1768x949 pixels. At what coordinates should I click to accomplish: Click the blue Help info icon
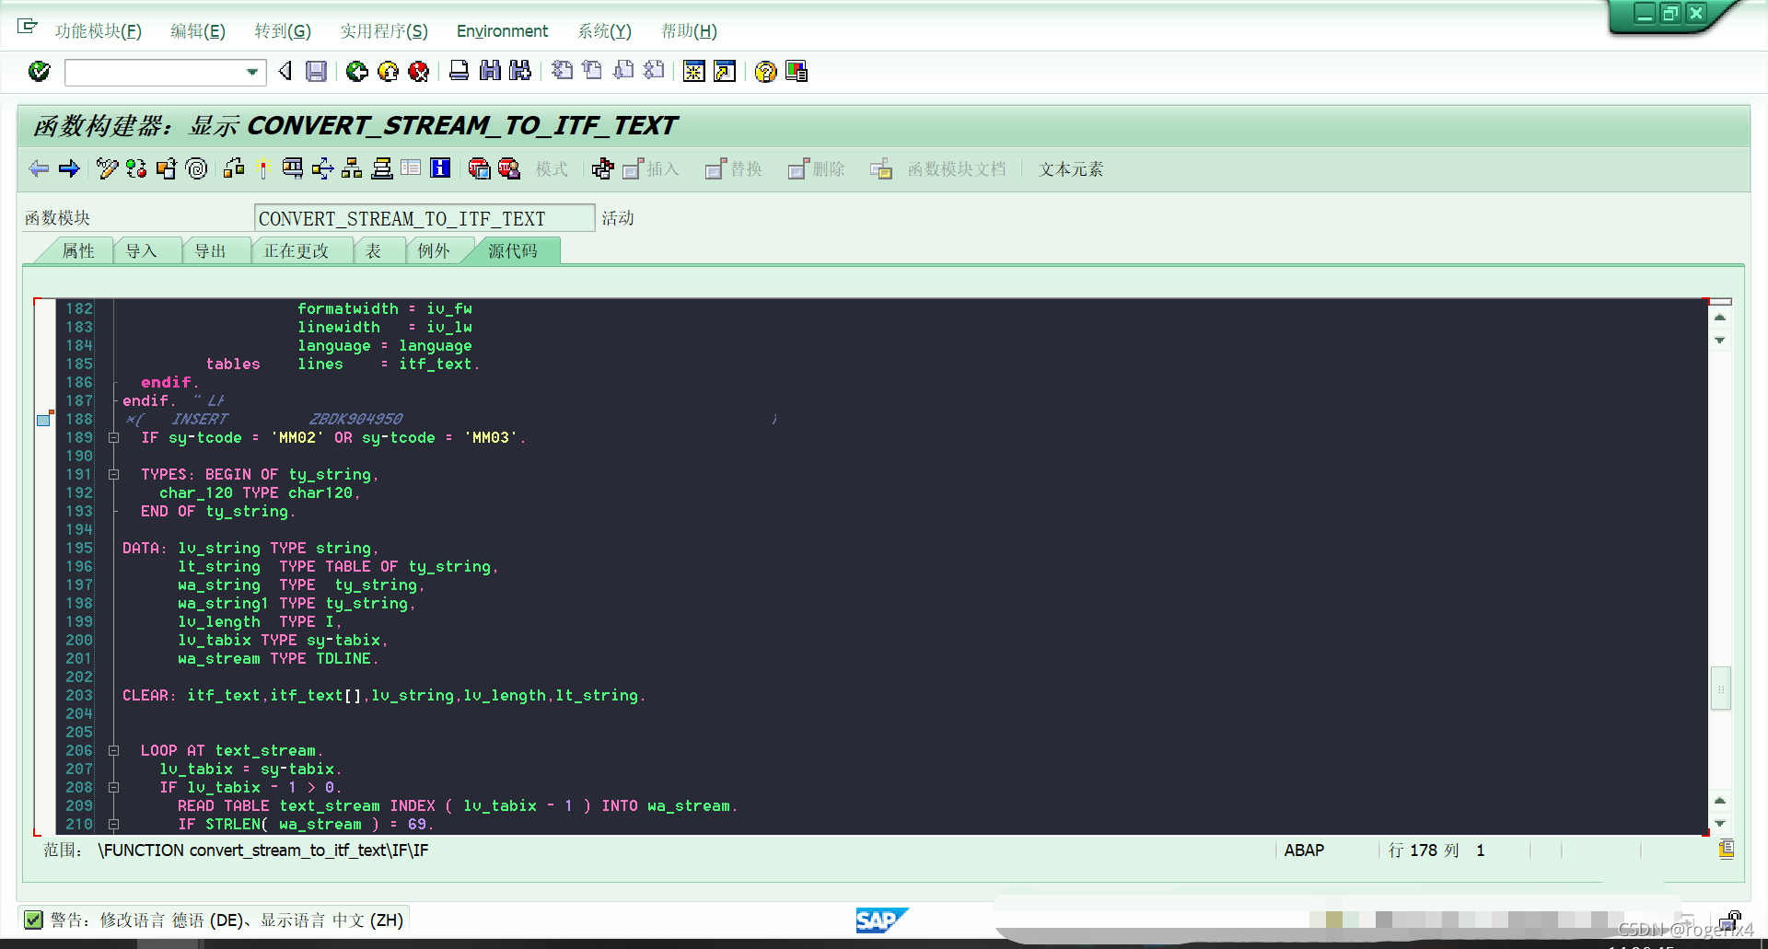(x=441, y=168)
